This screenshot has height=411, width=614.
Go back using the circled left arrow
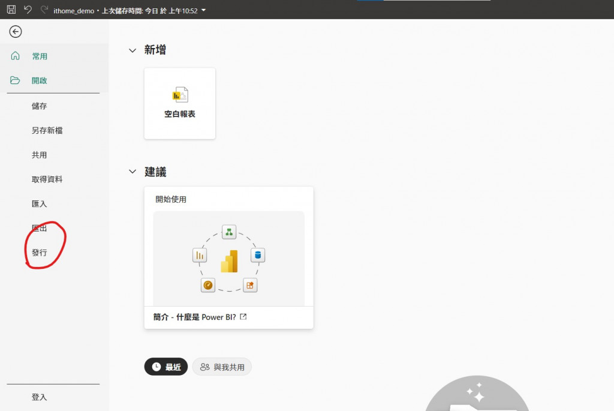click(x=16, y=32)
